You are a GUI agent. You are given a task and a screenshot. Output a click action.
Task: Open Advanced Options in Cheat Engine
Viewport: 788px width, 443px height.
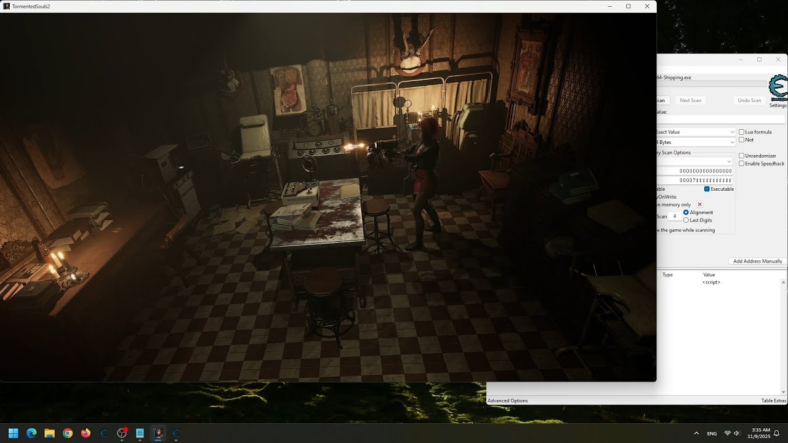click(x=508, y=401)
